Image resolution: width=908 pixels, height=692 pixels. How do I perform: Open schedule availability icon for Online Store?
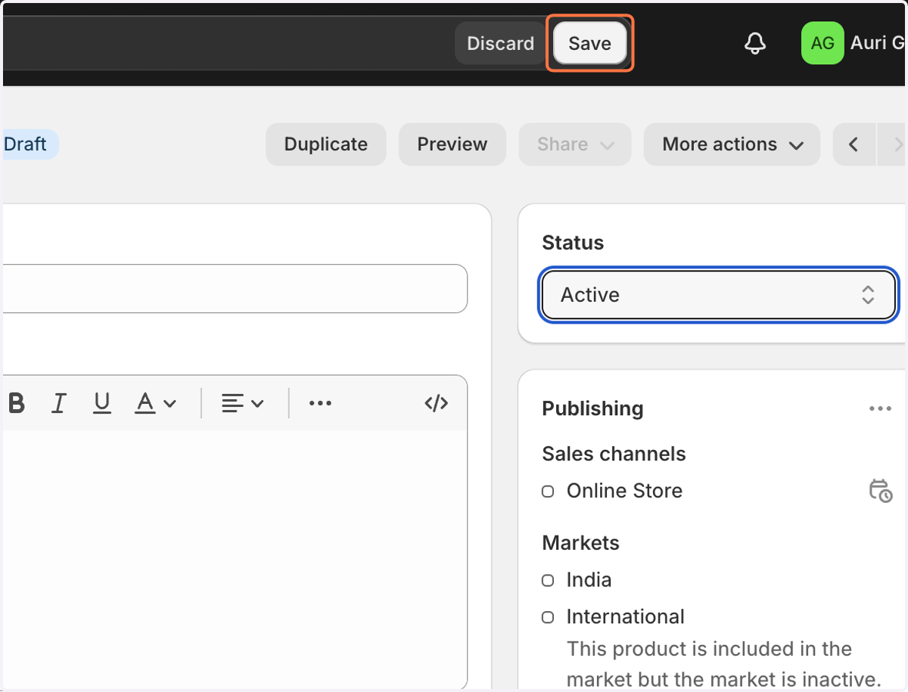click(x=880, y=491)
